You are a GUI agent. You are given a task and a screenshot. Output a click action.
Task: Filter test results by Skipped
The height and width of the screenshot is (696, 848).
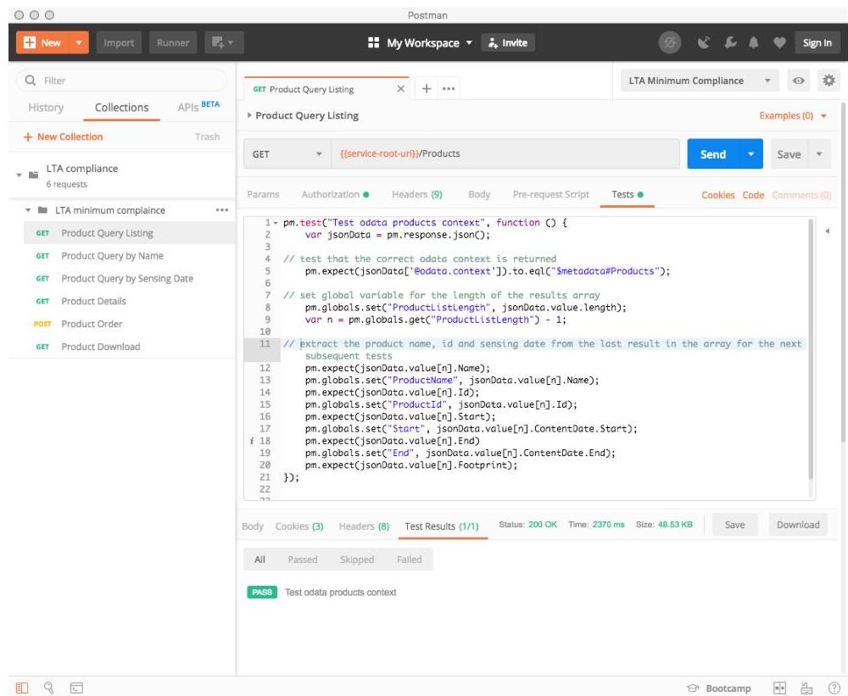pyautogui.click(x=357, y=560)
